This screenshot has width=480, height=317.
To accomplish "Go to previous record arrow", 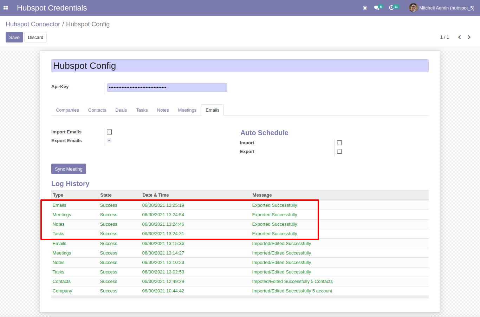I will (459, 37).
